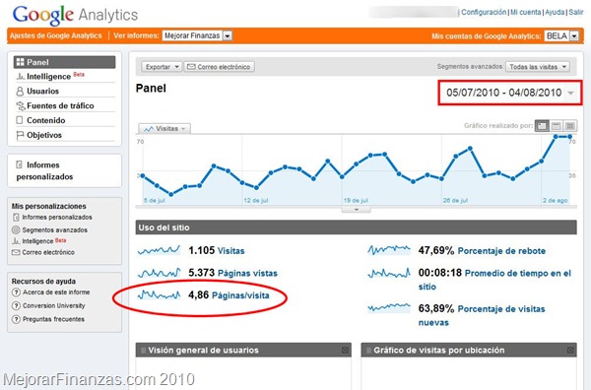Select Fuentes de tráfico in the left menu
The width and height of the screenshot is (591, 390).
click(60, 106)
